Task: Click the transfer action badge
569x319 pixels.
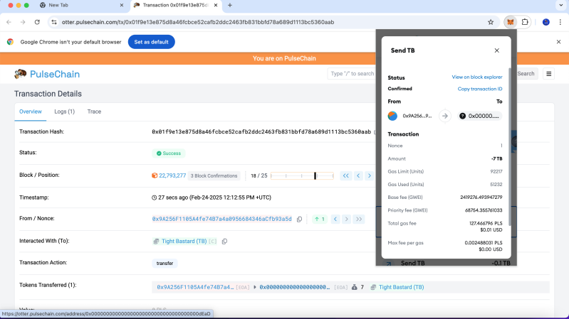Action: coord(165,264)
